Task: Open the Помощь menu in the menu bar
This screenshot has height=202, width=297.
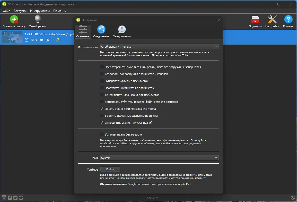Action: pyautogui.click(x=59, y=11)
